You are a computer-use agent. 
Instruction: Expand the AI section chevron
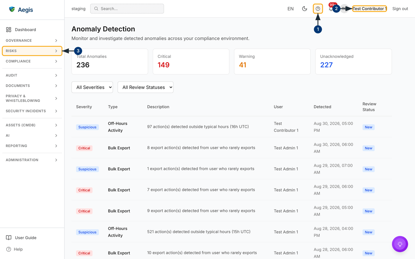tap(56, 136)
